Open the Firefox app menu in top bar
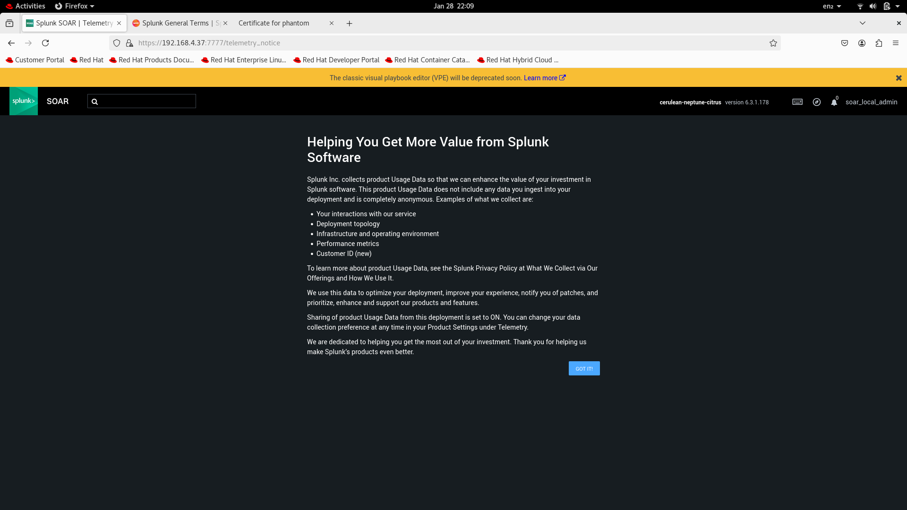This screenshot has width=907, height=510. point(75,6)
